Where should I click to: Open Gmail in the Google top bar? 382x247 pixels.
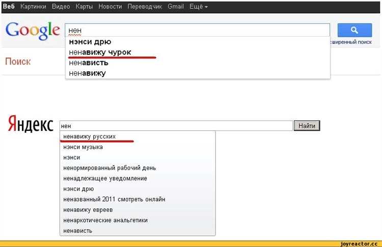coord(176,7)
